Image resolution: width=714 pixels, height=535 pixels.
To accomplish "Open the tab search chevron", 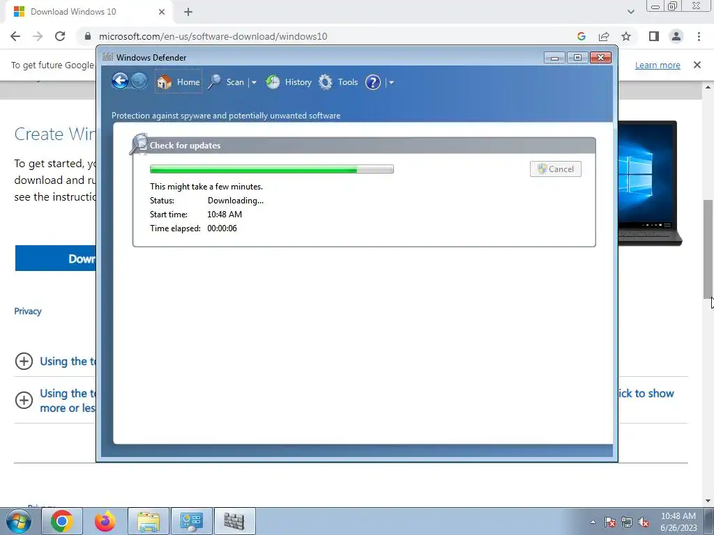I will click(x=630, y=12).
